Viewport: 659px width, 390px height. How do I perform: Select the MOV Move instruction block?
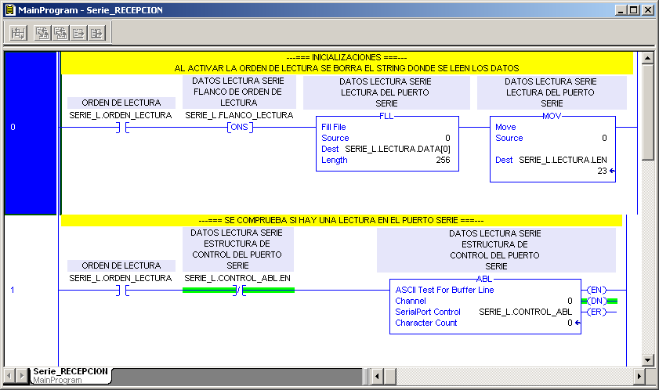tap(552, 149)
